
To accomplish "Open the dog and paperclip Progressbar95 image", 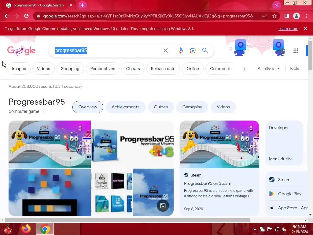I will click(50, 144).
